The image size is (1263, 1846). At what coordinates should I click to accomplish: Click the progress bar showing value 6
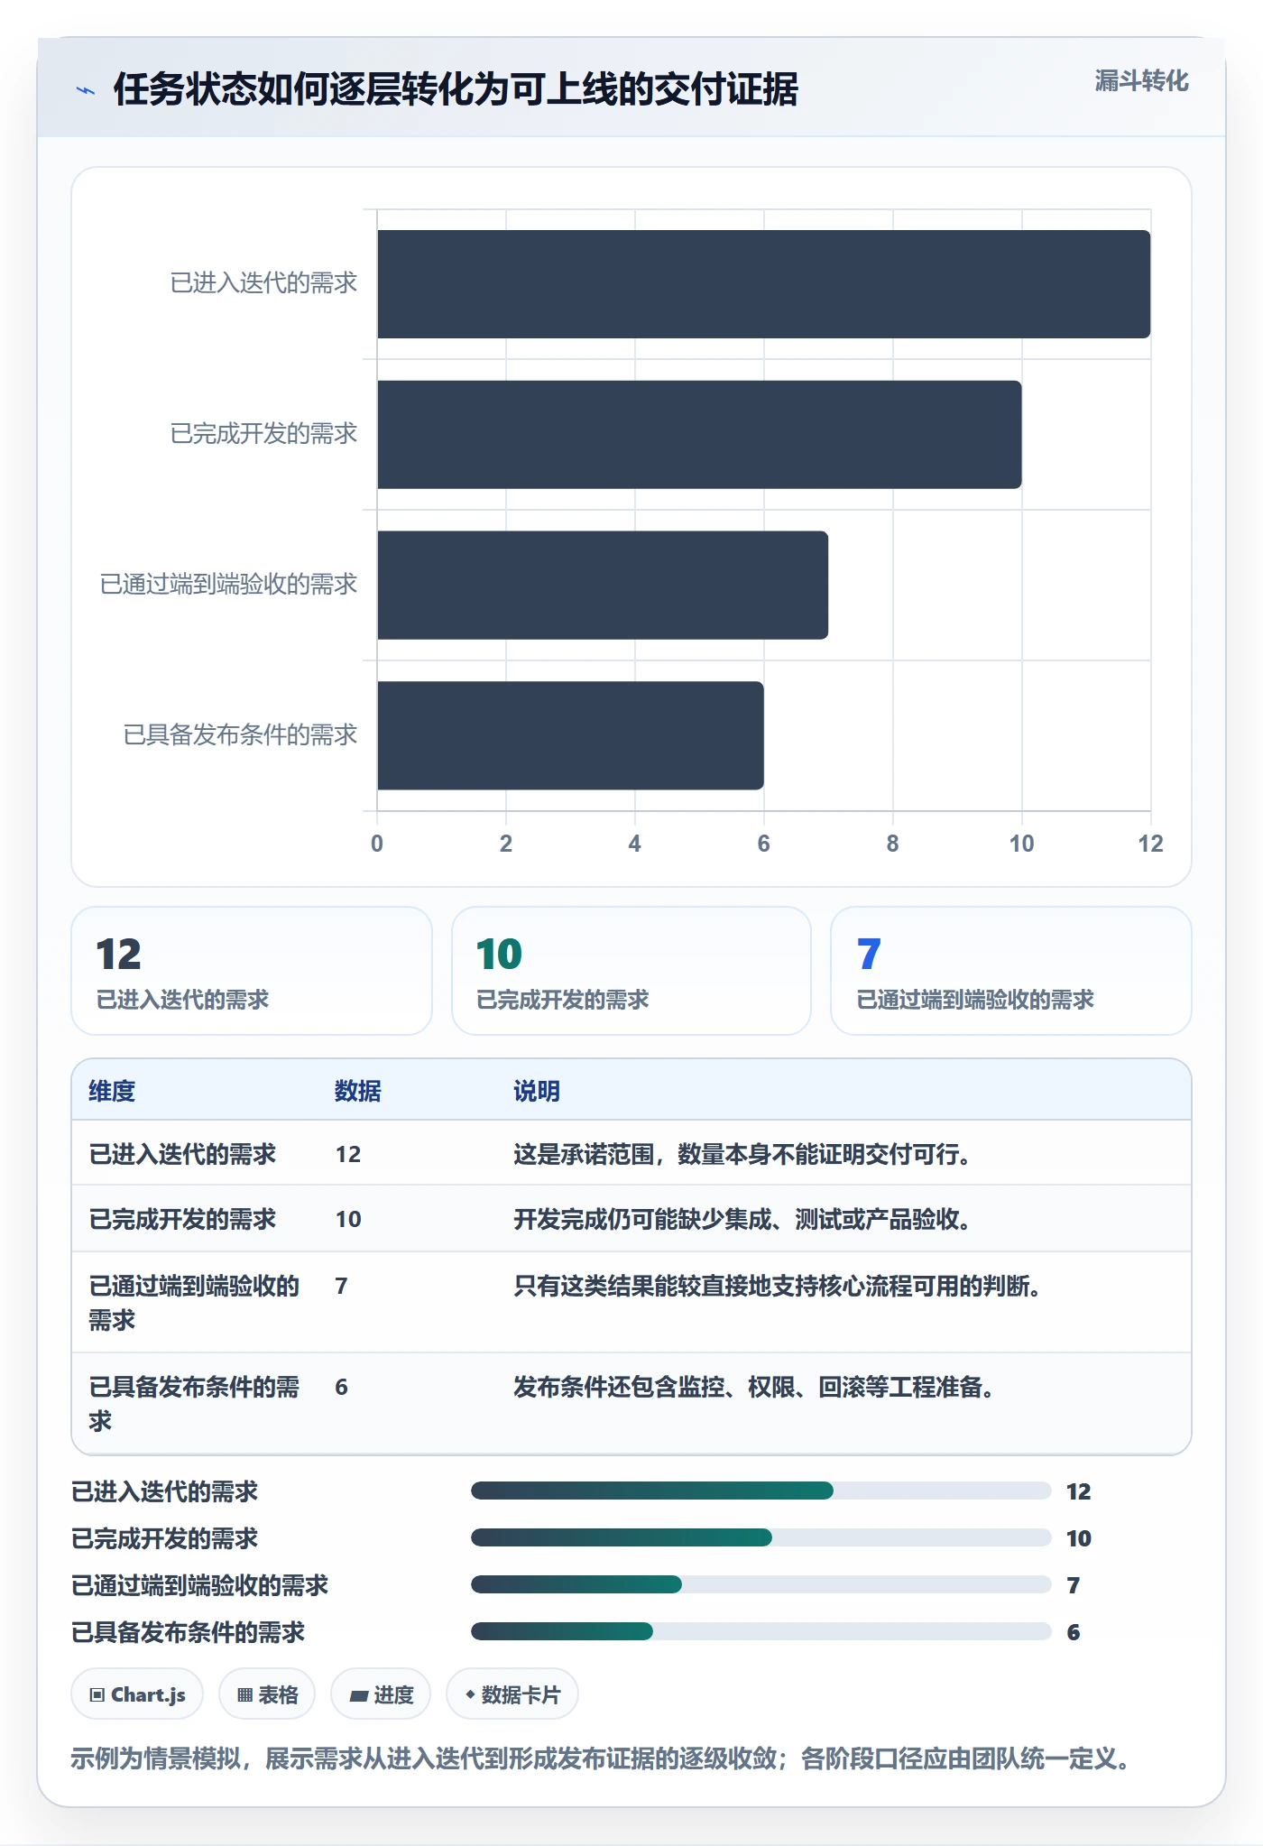pyautogui.click(x=761, y=1631)
